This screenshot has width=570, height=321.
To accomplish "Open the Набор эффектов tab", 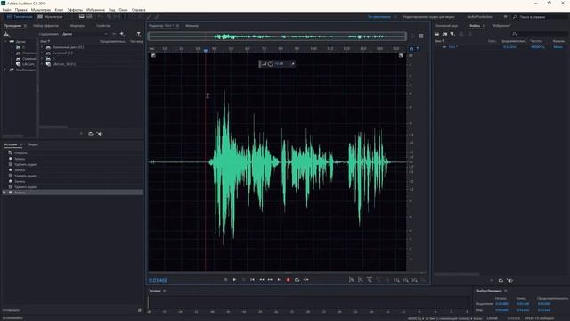I will point(45,26).
